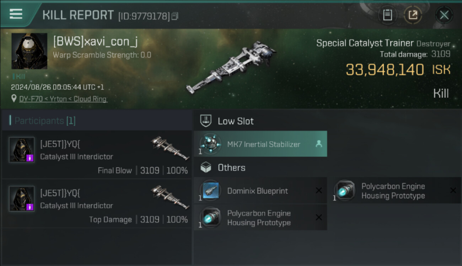
Task: Select right-column Polycarbon Engine Housing Prototype
Action: (393, 191)
